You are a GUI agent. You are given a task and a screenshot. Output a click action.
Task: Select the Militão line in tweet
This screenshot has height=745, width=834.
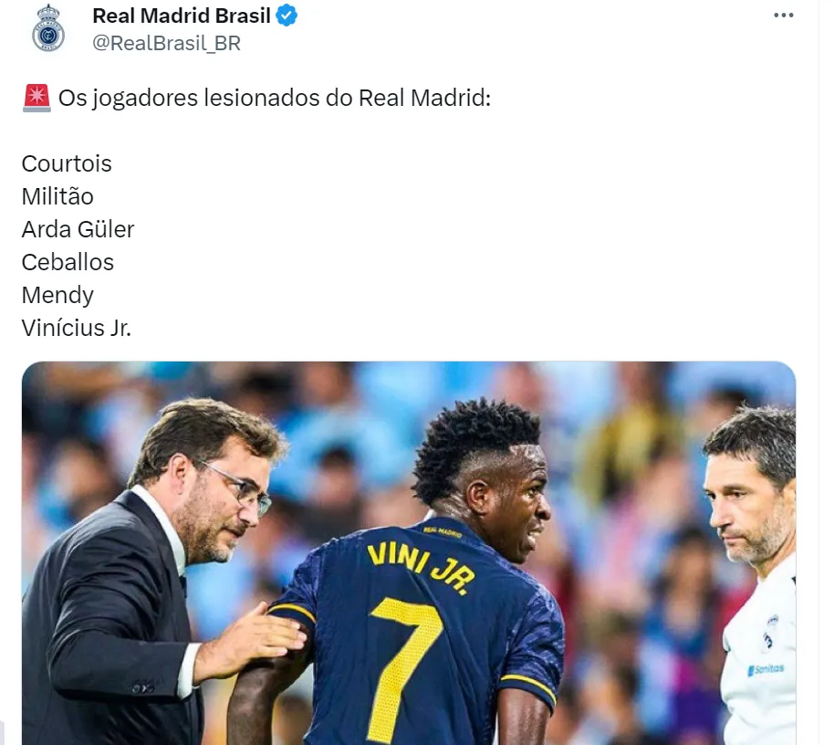click(x=57, y=196)
